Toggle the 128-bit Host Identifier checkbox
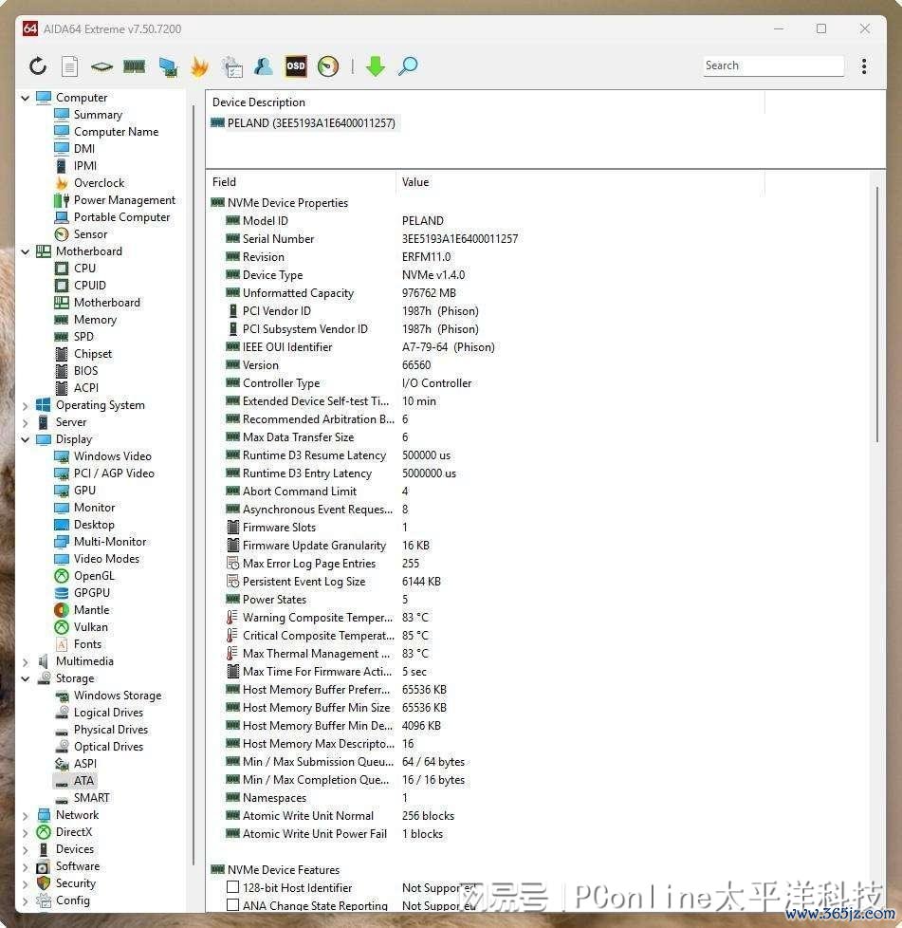902x928 pixels. pos(233,887)
